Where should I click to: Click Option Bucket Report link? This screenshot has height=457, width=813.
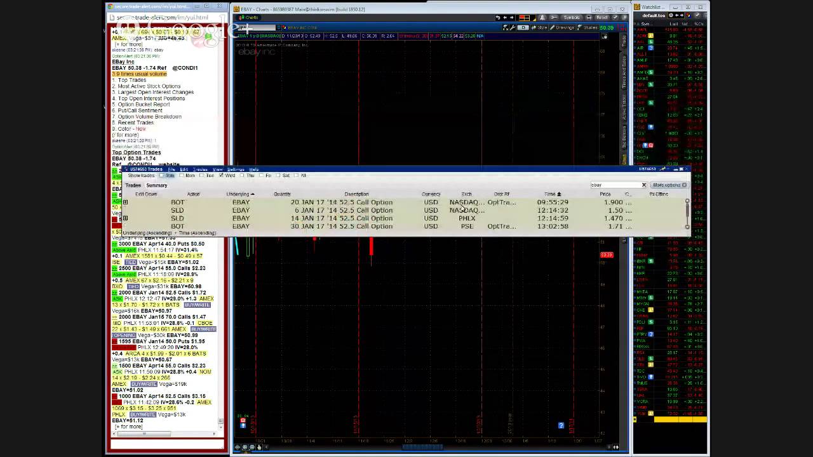144,105
